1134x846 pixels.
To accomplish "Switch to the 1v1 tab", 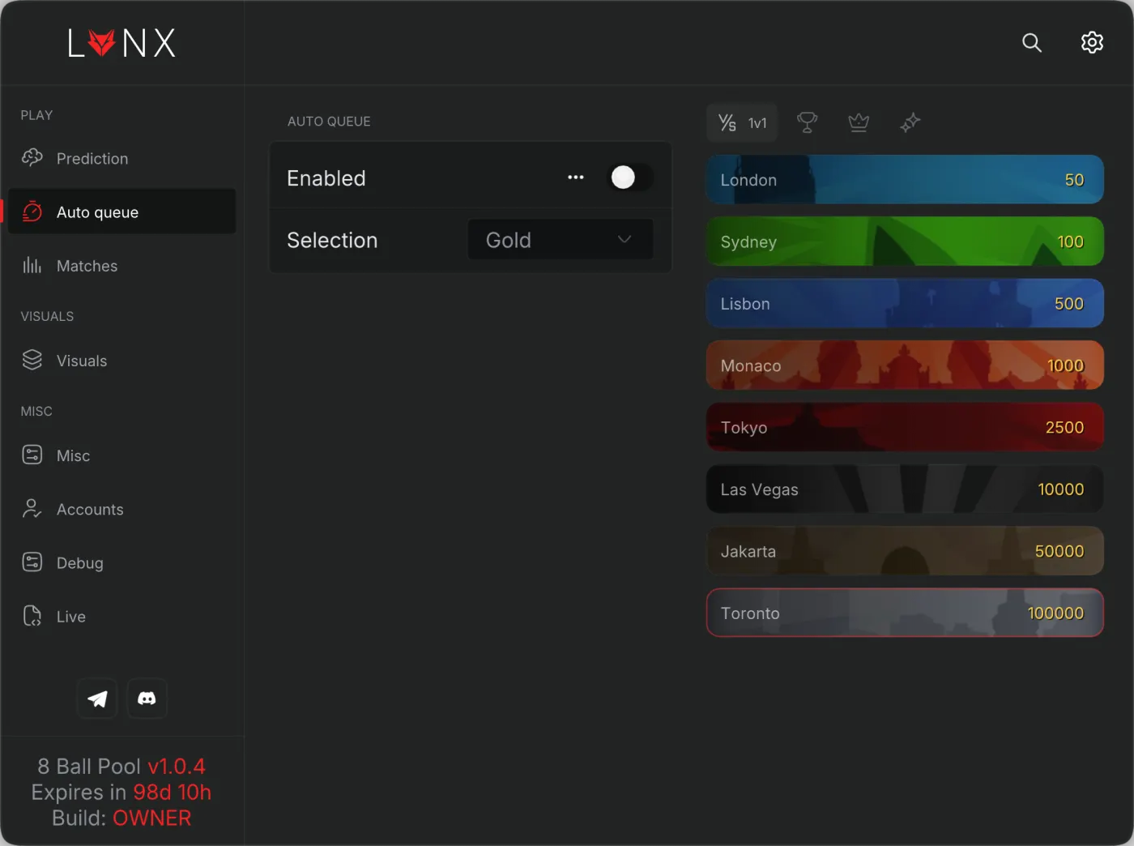I will [742, 122].
